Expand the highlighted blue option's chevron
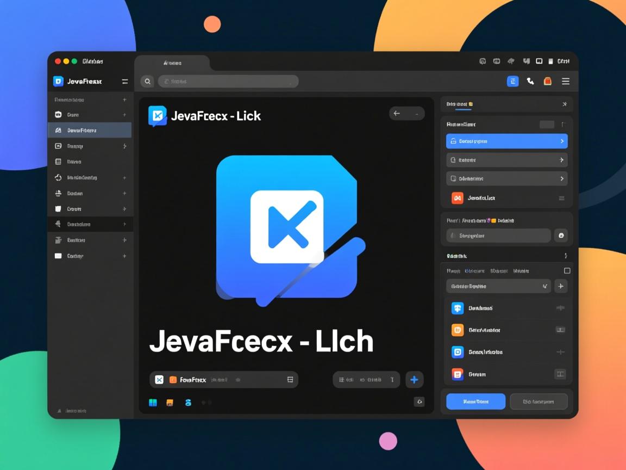This screenshot has width=626, height=470. tap(563, 141)
